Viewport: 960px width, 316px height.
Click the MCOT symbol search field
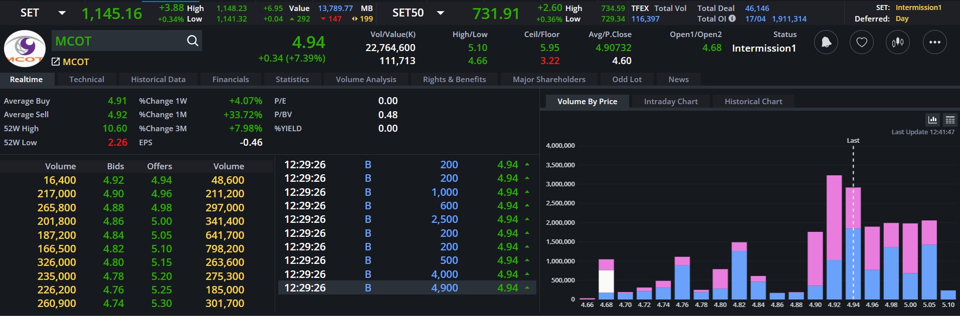pos(126,41)
